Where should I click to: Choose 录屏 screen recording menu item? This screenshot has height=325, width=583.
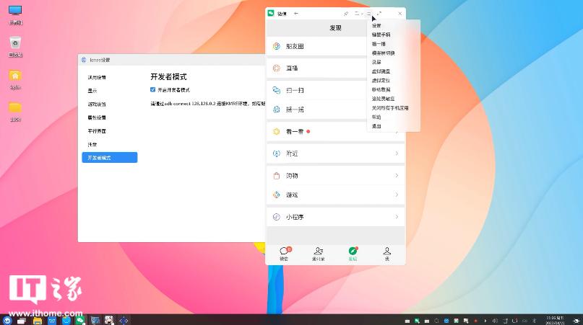(376, 62)
